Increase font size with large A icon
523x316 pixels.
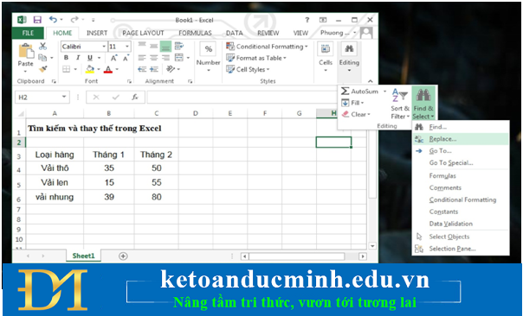point(113,58)
